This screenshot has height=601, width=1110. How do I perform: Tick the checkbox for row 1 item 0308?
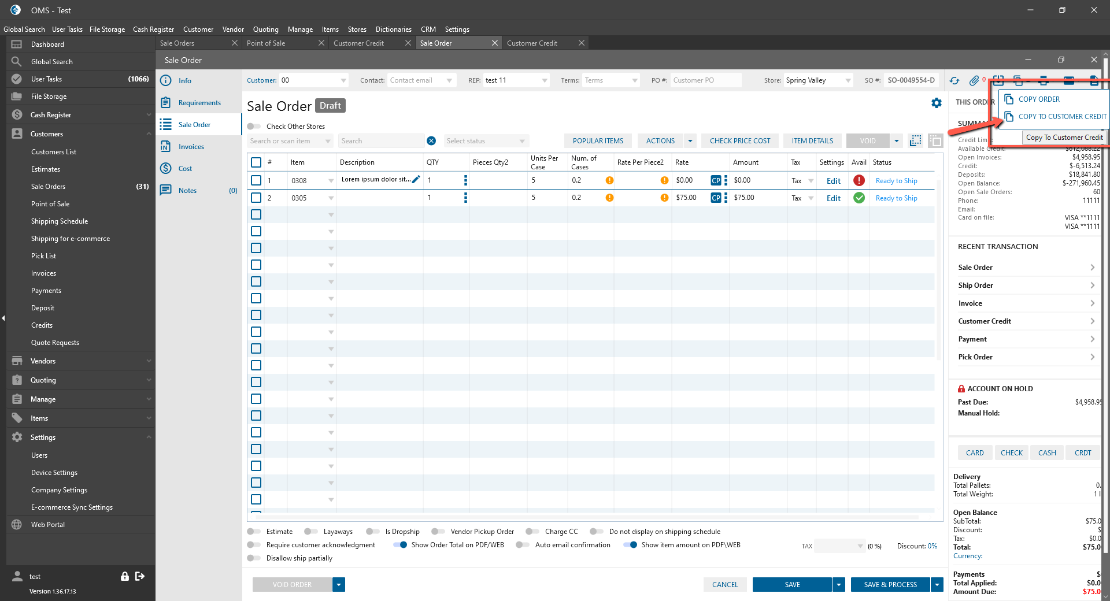(256, 180)
